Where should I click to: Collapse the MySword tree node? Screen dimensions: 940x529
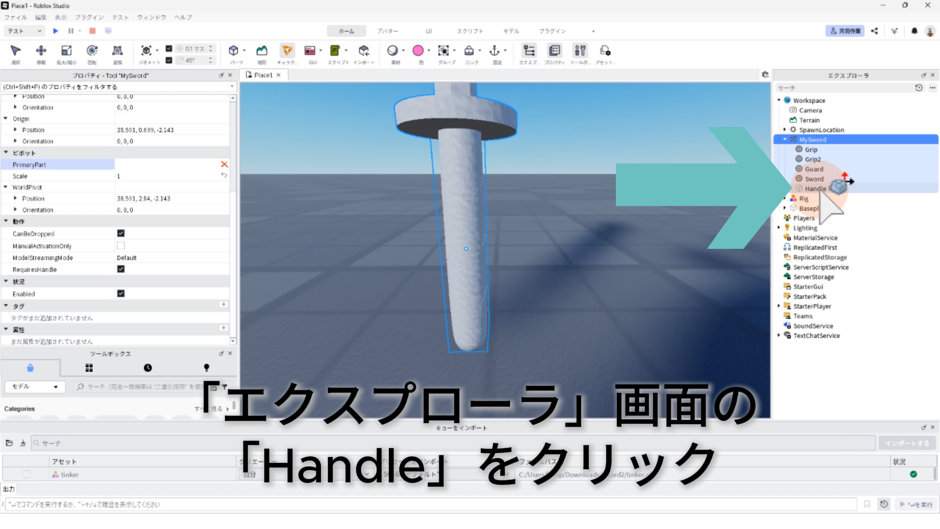click(x=785, y=140)
